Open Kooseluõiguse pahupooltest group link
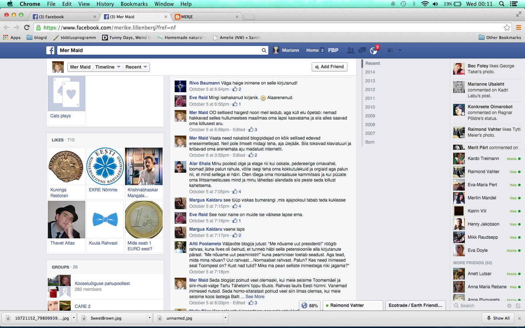 (x=102, y=284)
